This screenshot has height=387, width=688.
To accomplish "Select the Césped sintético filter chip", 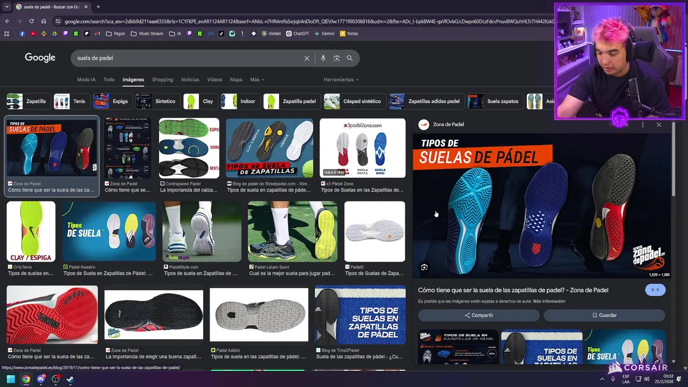I will (x=354, y=101).
